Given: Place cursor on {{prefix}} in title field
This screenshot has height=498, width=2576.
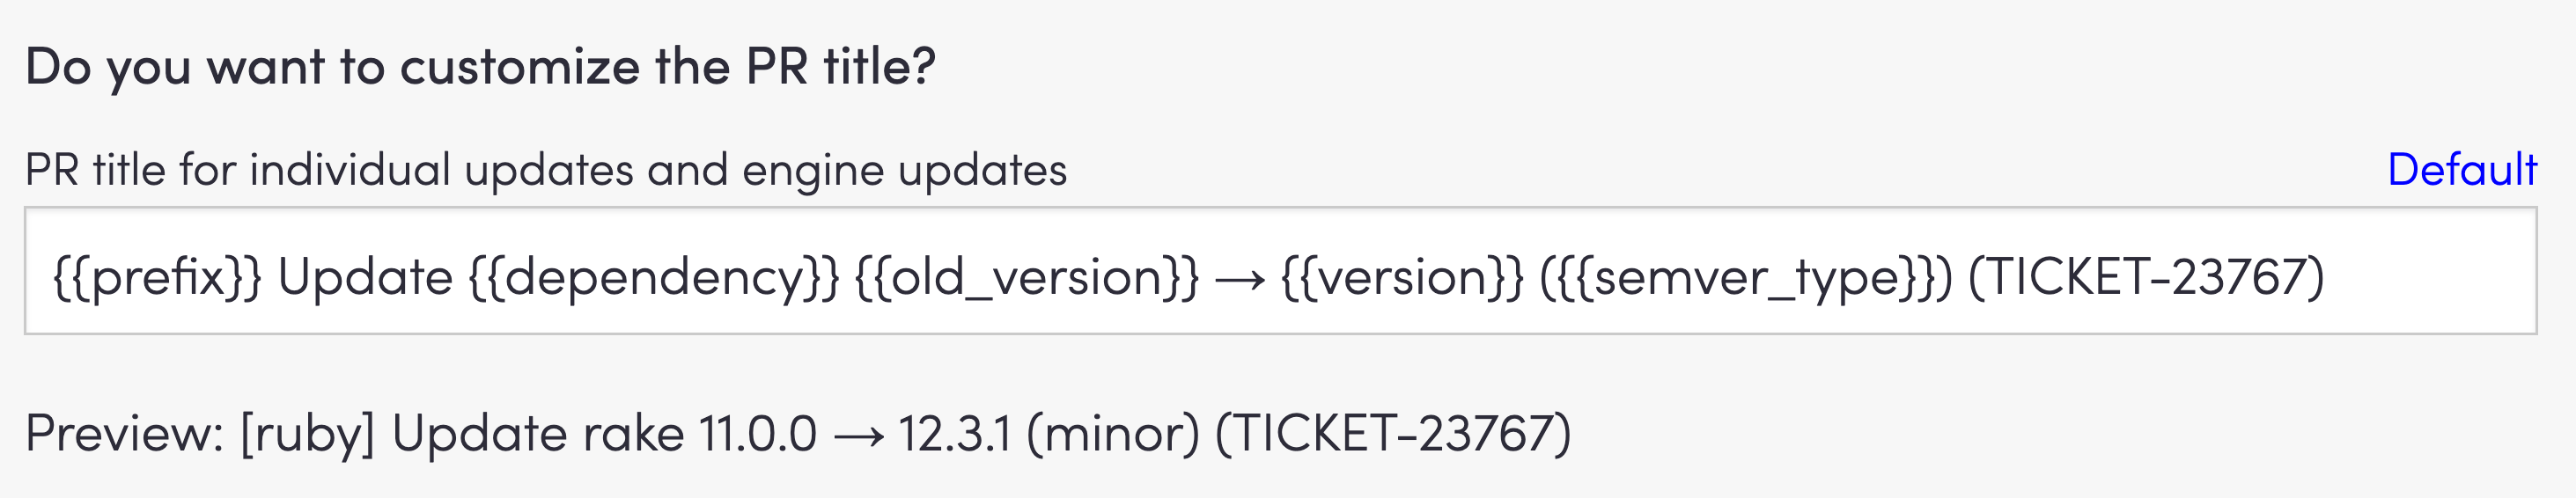Looking at the screenshot, I should pos(157,277).
